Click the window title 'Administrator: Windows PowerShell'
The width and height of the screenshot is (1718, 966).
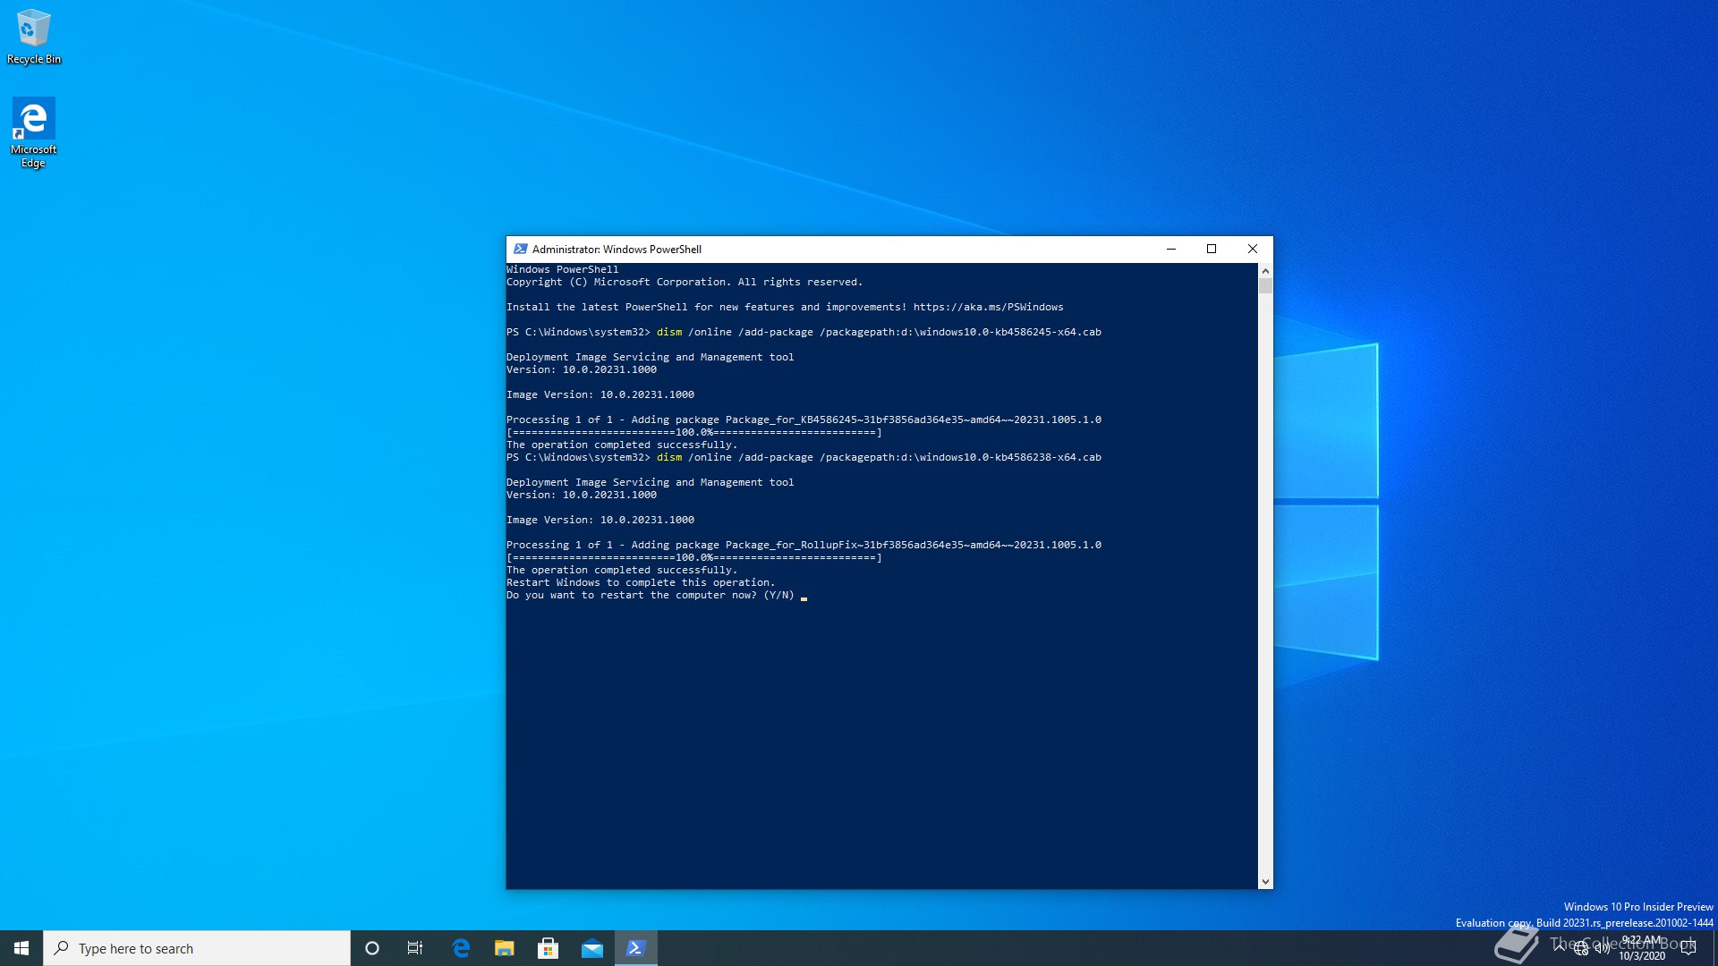coord(617,250)
